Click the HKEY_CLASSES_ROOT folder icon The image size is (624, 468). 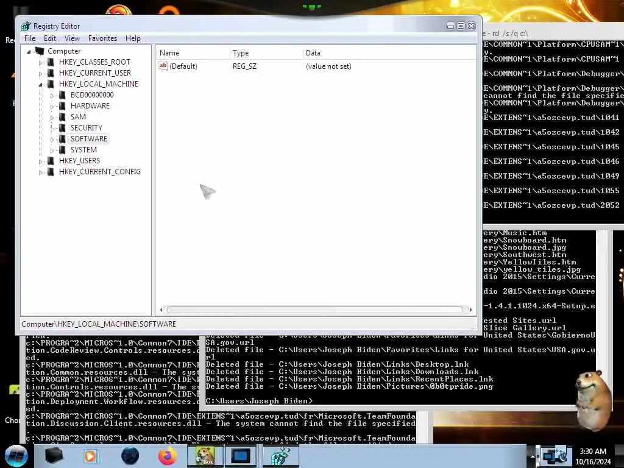pyautogui.click(x=51, y=62)
